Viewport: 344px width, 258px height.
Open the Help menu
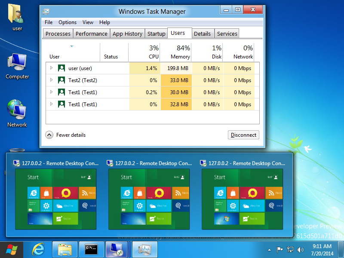104,22
